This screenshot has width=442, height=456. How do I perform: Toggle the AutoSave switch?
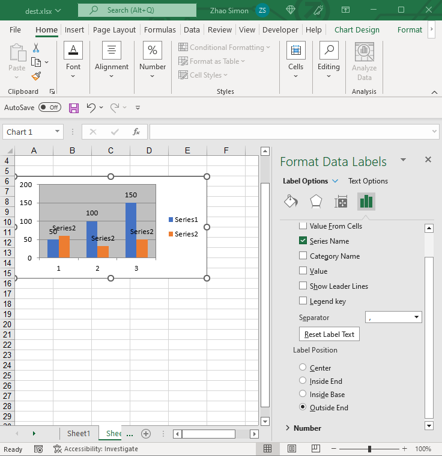(49, 107)
